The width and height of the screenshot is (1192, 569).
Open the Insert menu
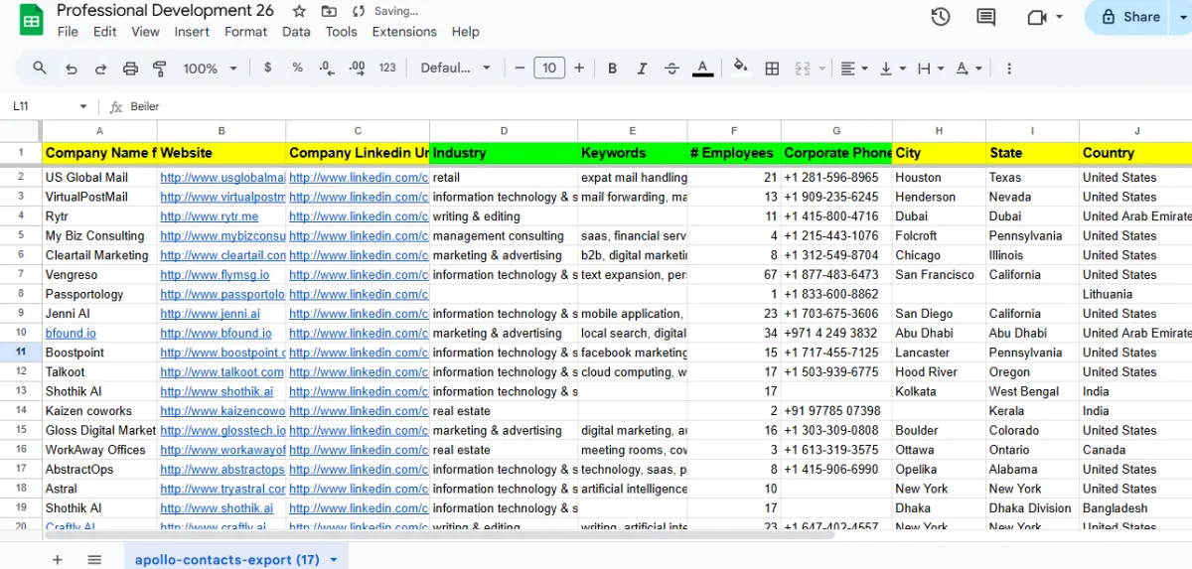click(192, 32)
